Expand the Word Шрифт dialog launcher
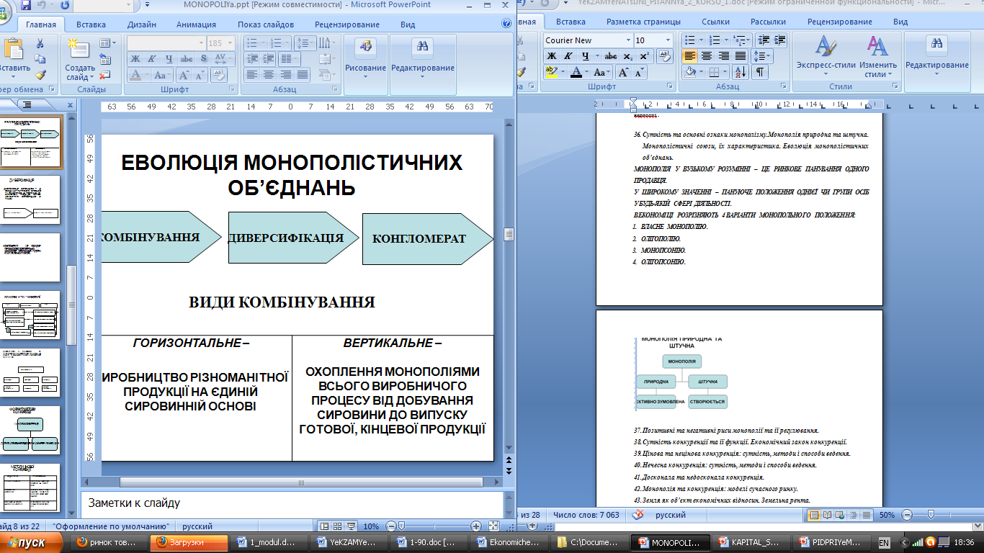The height and width of the screenshot is (553, 984). pyautogui.click(x=669, y=86)
